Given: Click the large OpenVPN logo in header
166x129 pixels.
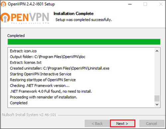Looking at the screenshot, I should click(x=25, y=18).
